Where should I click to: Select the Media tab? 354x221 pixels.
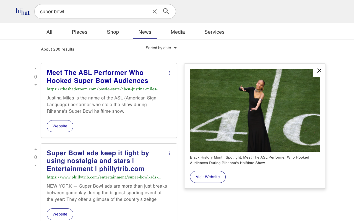[x=178, y=32]
